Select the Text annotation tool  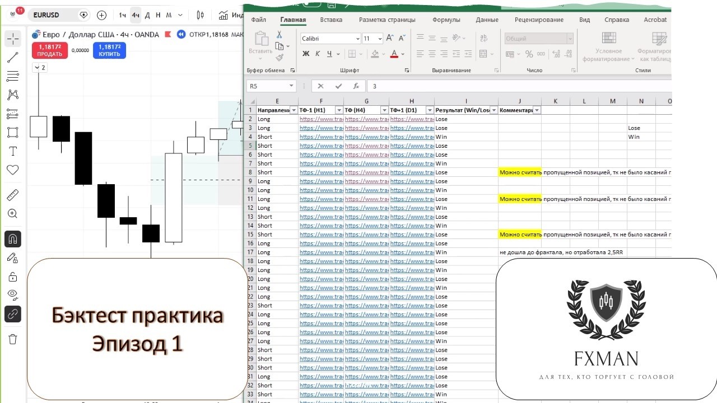(x=13, y=151)
